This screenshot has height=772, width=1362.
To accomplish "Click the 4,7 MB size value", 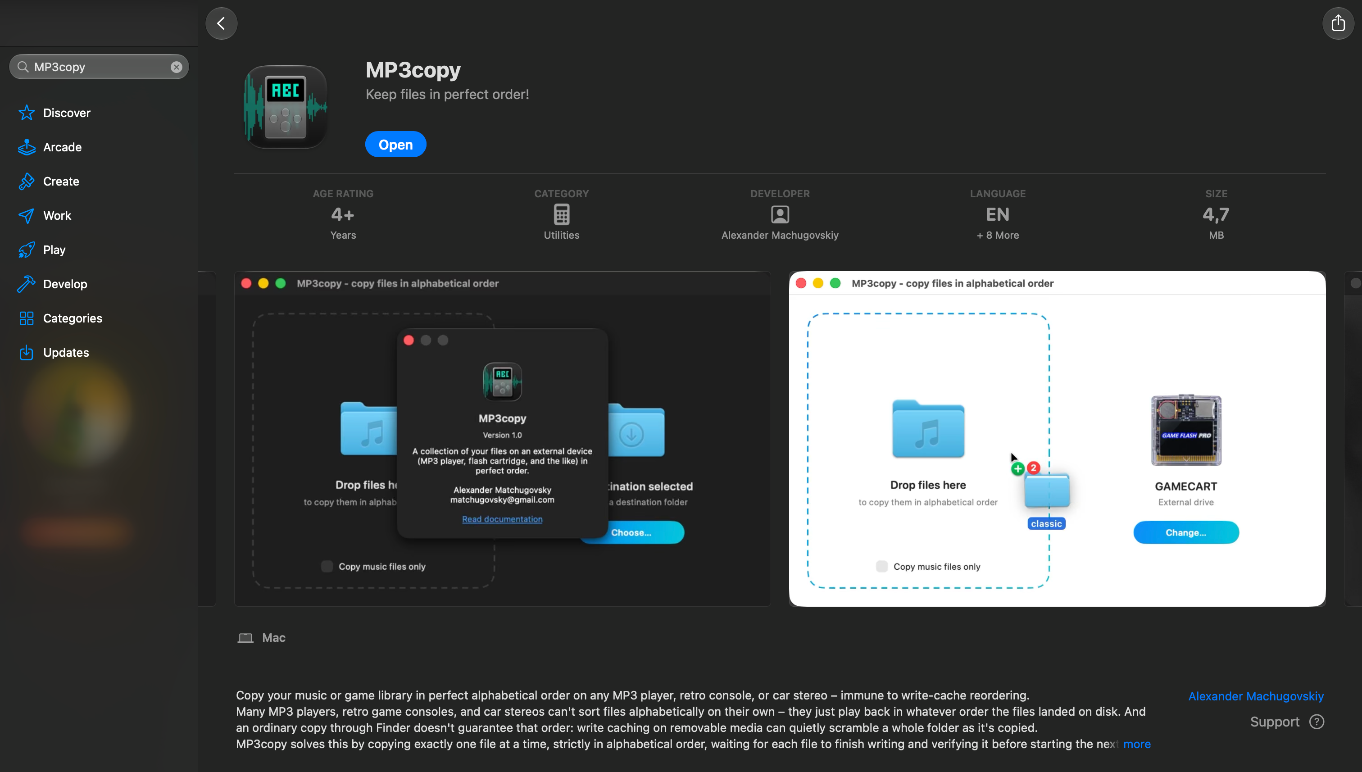I will coord(1216,214).
